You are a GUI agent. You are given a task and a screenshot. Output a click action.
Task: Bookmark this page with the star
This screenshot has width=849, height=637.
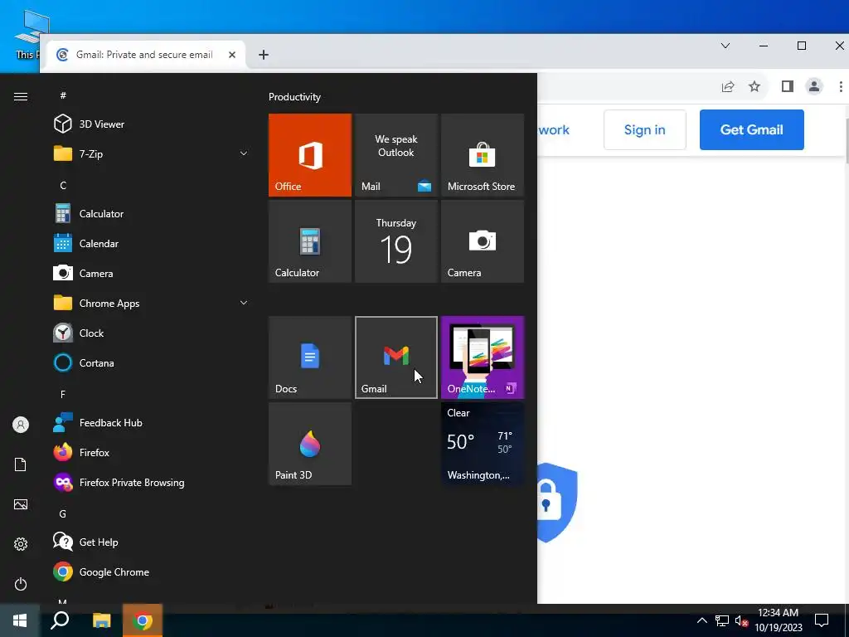(754, 86)
